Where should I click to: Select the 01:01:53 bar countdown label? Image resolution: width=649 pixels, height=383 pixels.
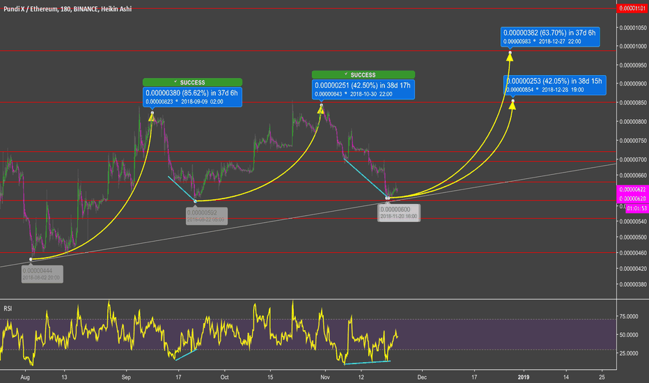[x=636, y=208]
